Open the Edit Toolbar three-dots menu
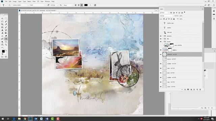Screen dimensions: 216x121 point(2,48)
